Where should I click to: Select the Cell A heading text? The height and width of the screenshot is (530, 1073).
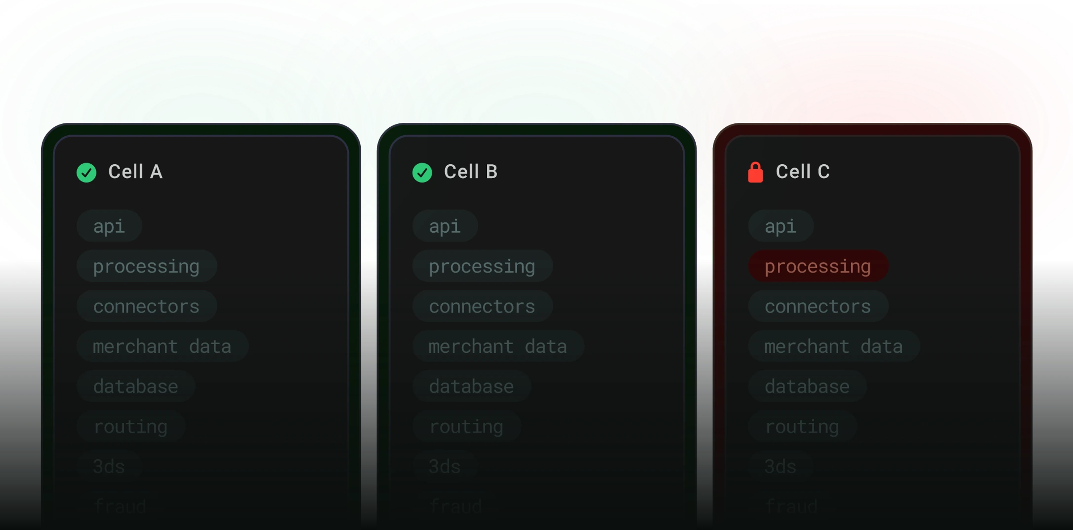click(135, 172)
